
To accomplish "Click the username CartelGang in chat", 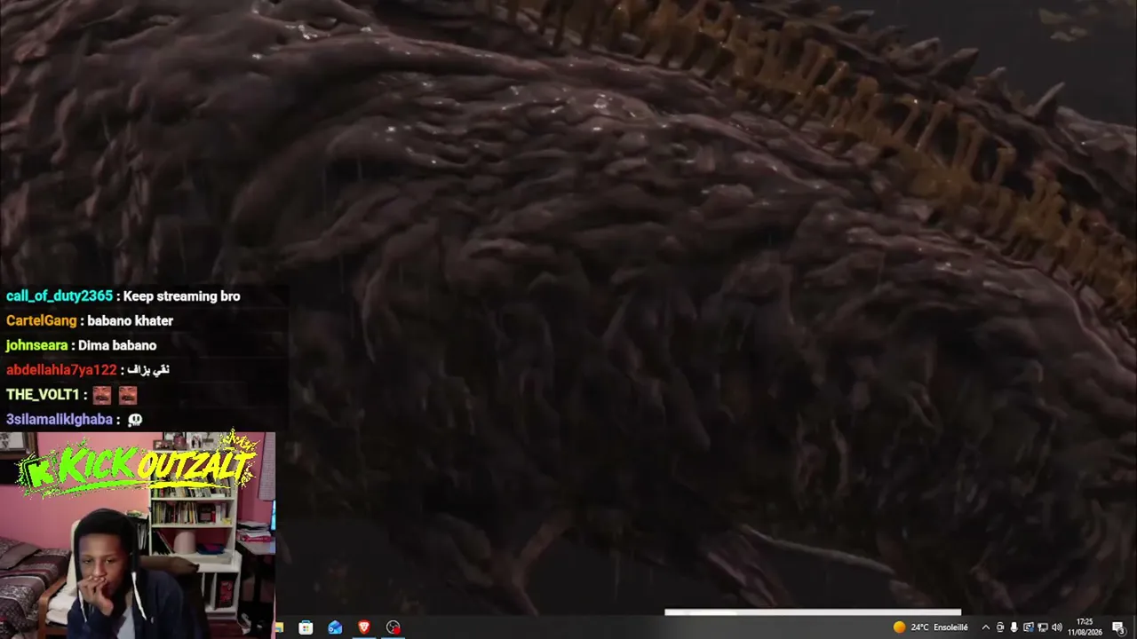I will pyautogui.click(x=42, y=320).
